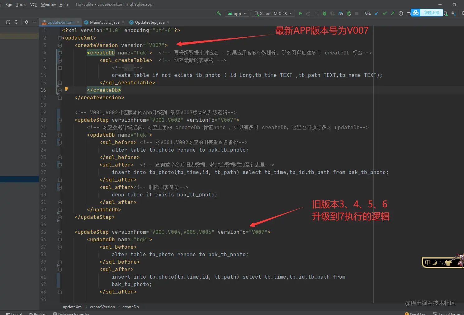Stop the running app with the square icon

(x=357, y=13)
